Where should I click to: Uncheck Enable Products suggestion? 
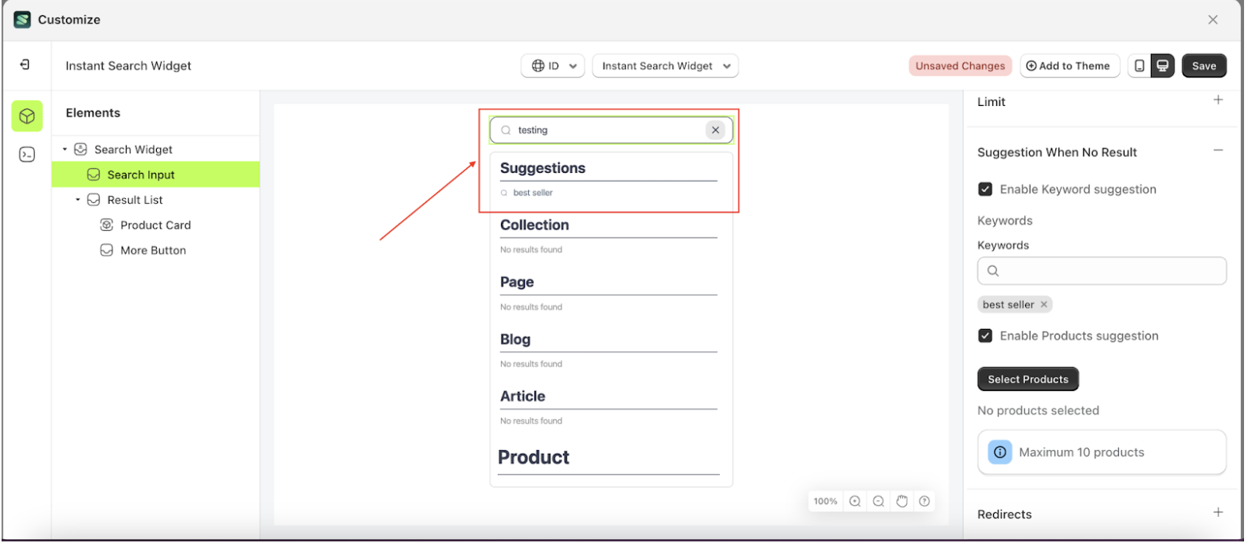985,336
